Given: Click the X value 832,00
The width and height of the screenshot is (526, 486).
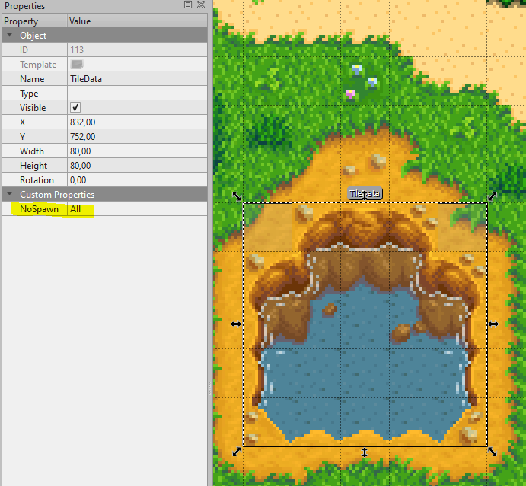Looking at the screenshot, I should [x=137, y=122].
